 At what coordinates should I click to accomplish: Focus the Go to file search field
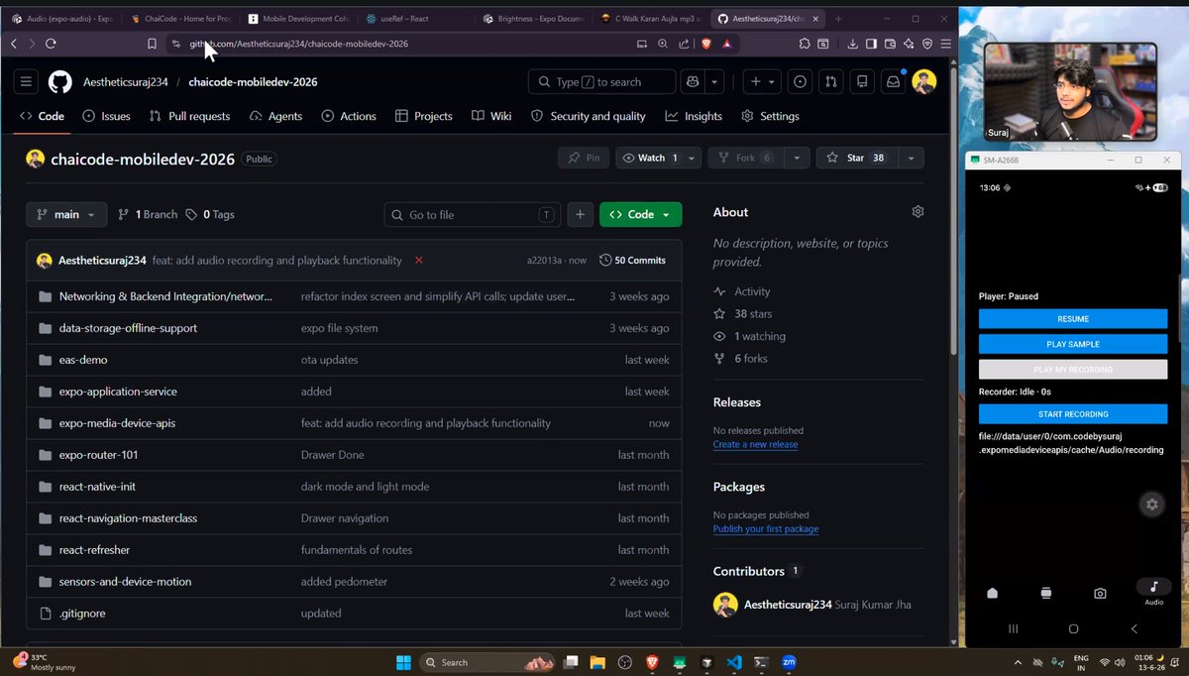472,214
